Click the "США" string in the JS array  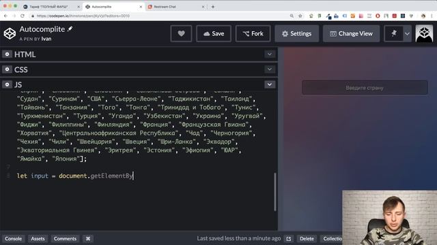coord(96,99)
